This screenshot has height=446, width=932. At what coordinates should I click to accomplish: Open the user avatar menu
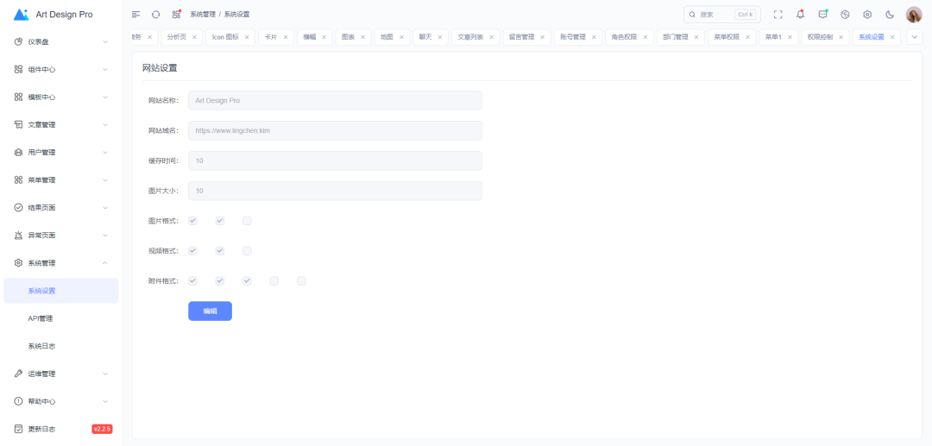[914, 15]
